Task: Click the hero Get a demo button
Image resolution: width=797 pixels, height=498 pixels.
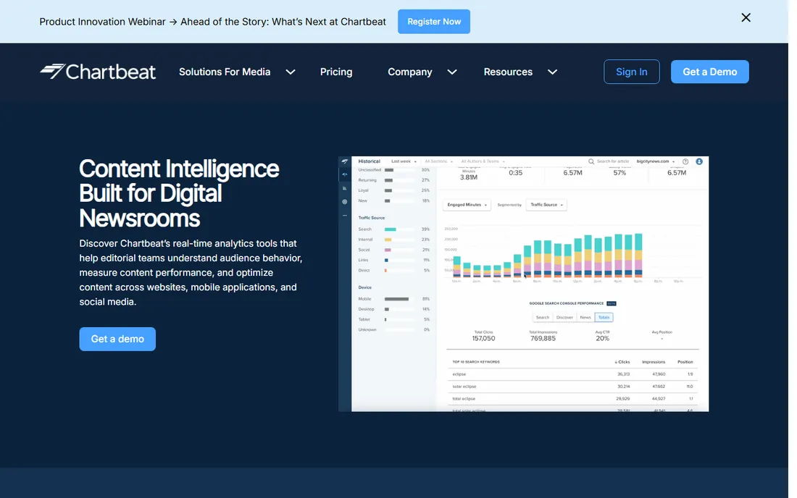Action: coord(117,339)
